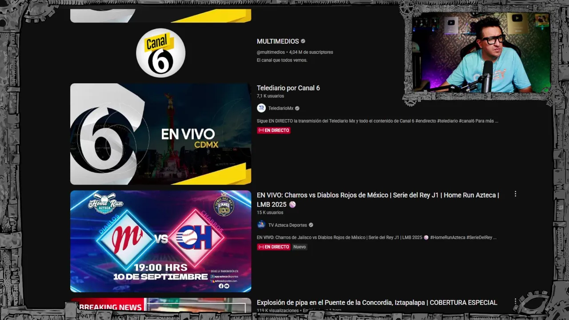Click the 'Nuevo' badge

pos(300,247)
